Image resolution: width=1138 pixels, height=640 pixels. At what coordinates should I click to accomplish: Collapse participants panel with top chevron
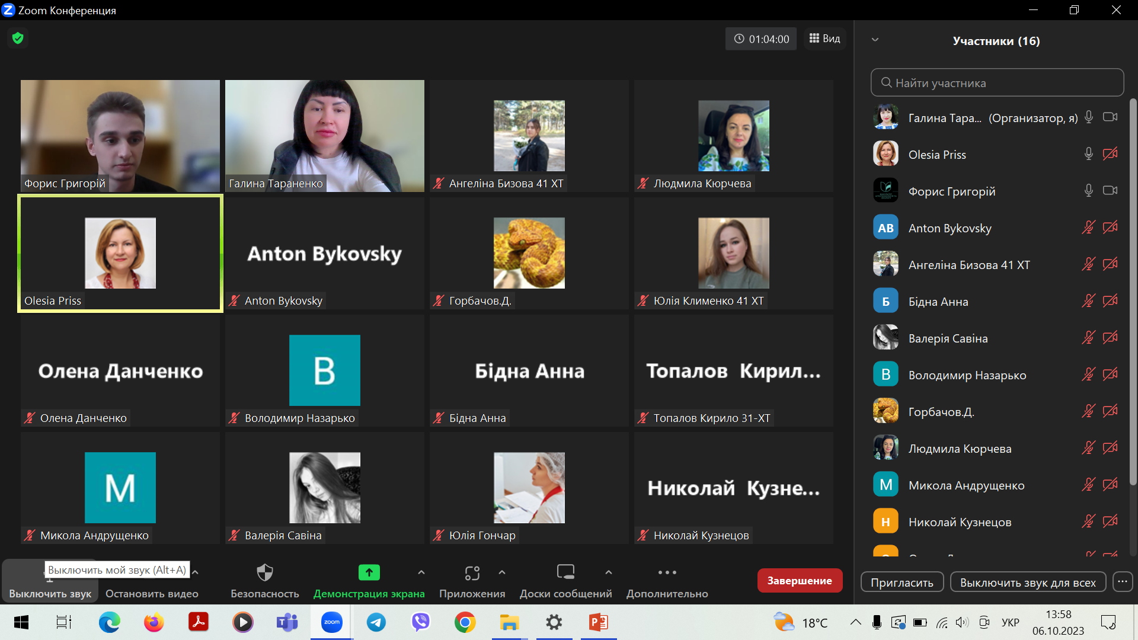(x=875, y=40)
